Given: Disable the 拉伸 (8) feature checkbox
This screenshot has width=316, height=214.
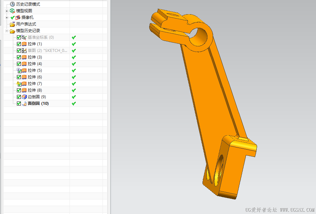Looking at the screenshot, I should click(19, 90).
